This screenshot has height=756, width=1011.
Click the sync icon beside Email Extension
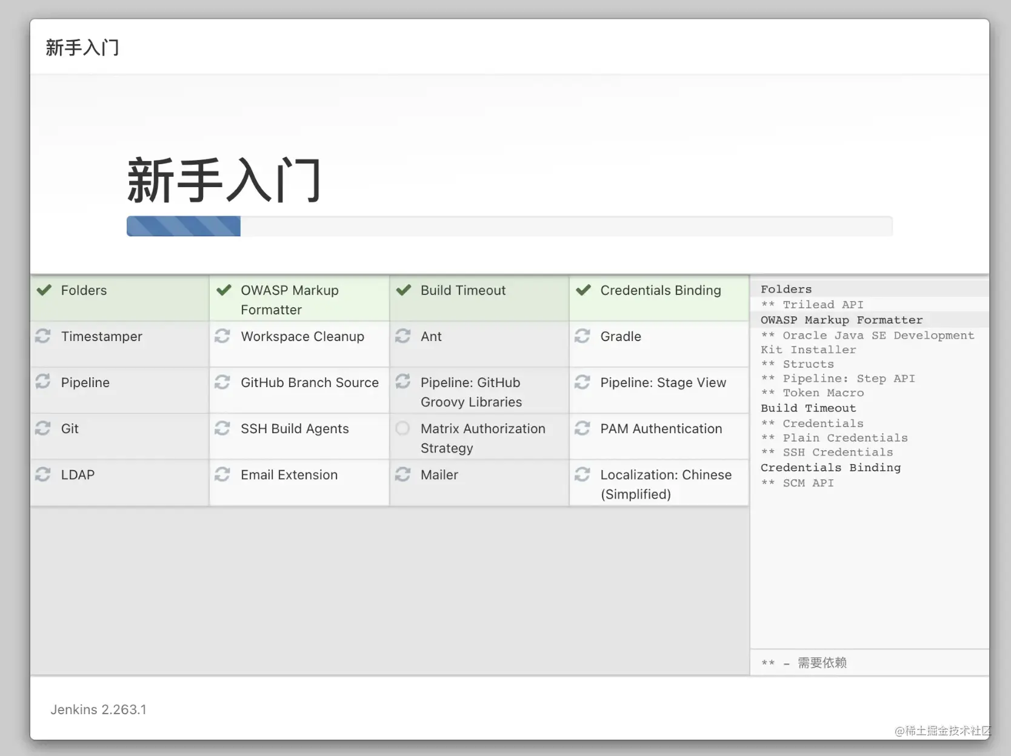coord(222,474)
